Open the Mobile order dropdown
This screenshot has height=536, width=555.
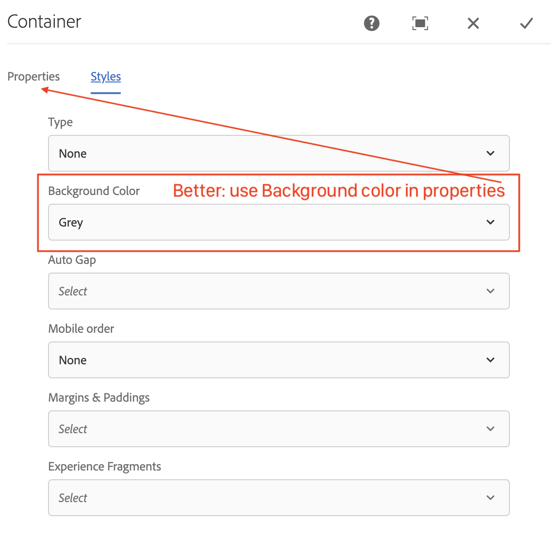click(x=279, y=360)
